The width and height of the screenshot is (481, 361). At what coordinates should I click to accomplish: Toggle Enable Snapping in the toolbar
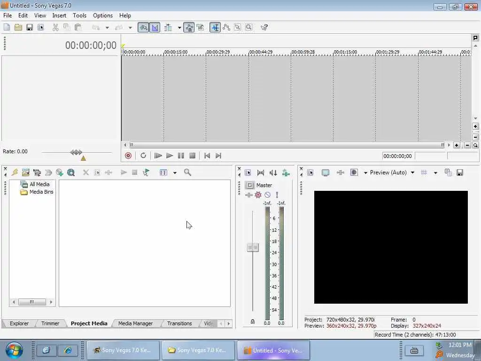pos(143,27)
